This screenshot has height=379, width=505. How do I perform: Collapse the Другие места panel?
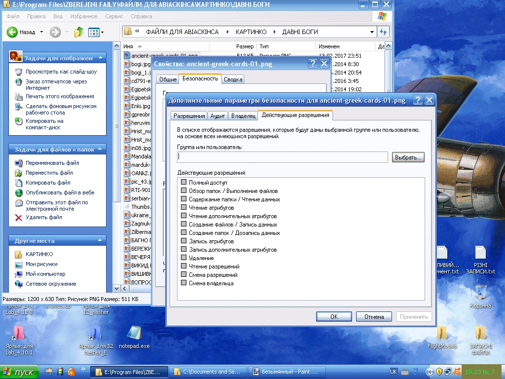click(100, 240)
